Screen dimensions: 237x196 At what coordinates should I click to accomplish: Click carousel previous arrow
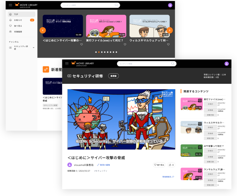43,30
